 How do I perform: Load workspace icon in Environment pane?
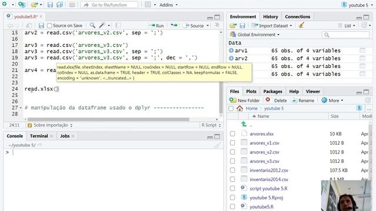pyautogui.click(x=233, y=26)
